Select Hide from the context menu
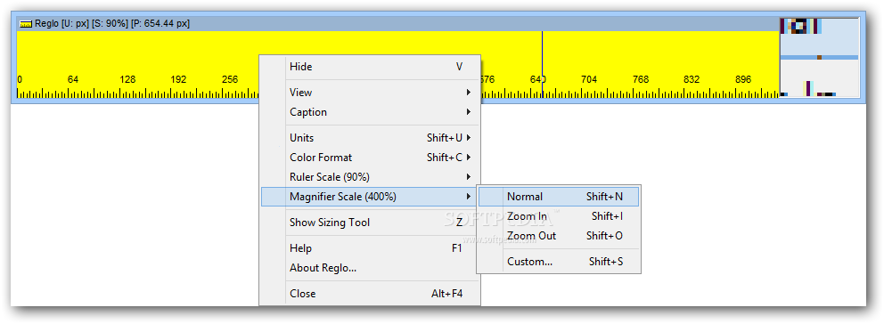The height and width of the screenshot is (324, 884). 370,67
